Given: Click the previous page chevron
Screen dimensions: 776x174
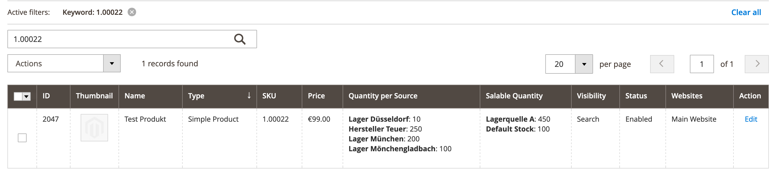Looking at the screenshot, I should 662,64.
